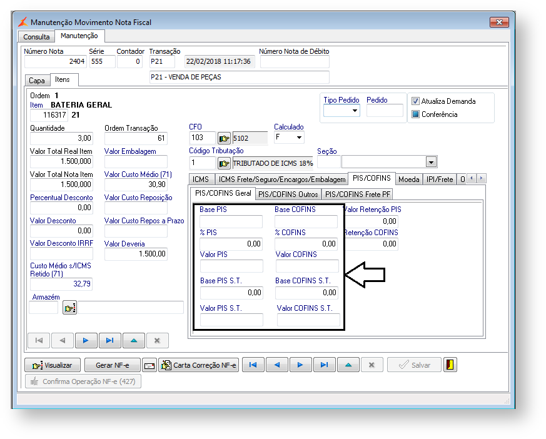This screenshot has height=439, width=546.
Task: Open the ICMS tab
Action: tap(200, 179)
